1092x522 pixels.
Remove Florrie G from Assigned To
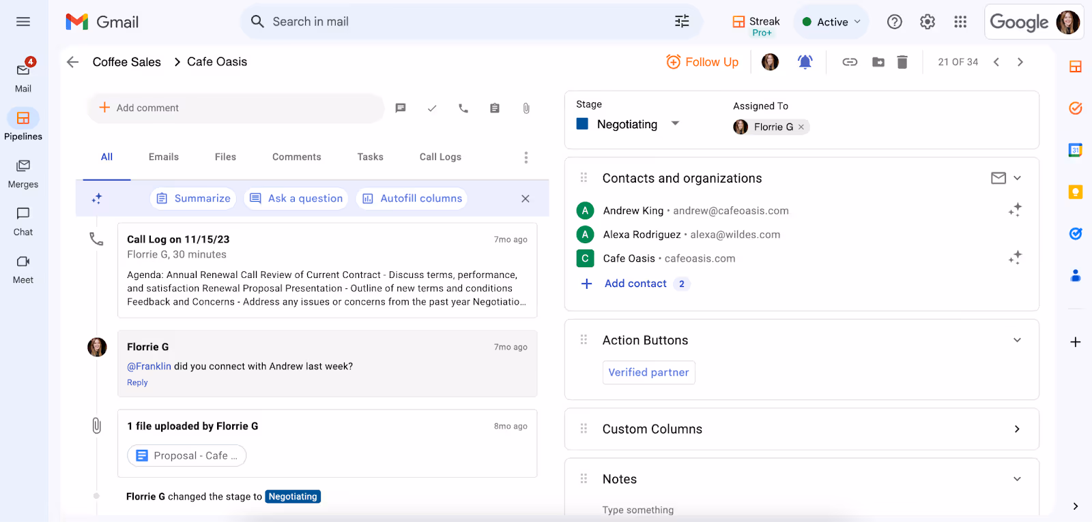tap(801, 127)
